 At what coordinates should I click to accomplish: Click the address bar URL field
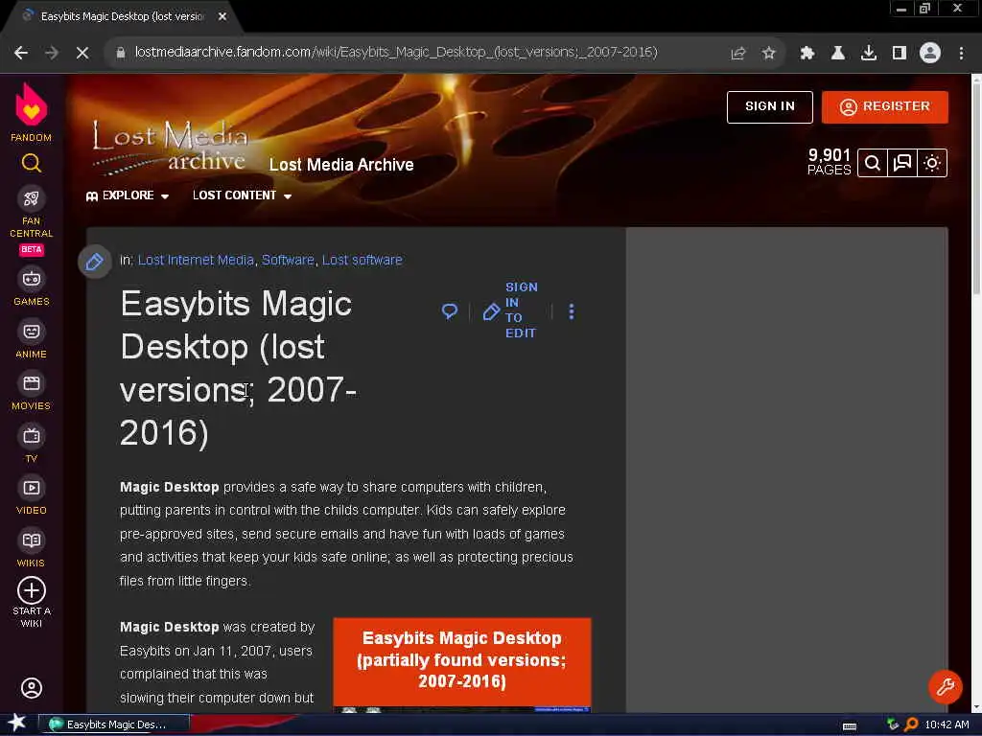(x=396, y=53)
